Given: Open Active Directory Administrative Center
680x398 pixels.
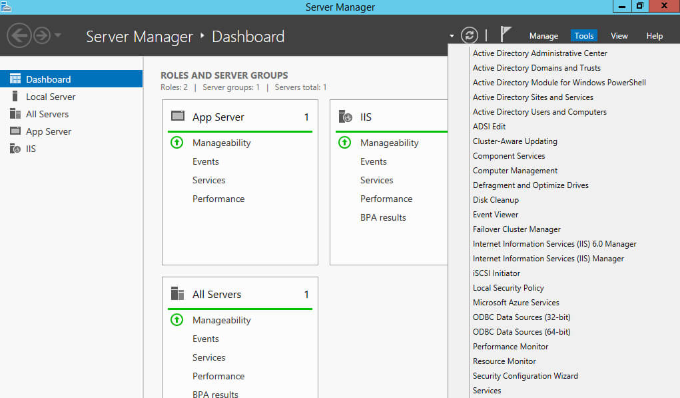Looking at the screenshot, I should coord(539,53).
